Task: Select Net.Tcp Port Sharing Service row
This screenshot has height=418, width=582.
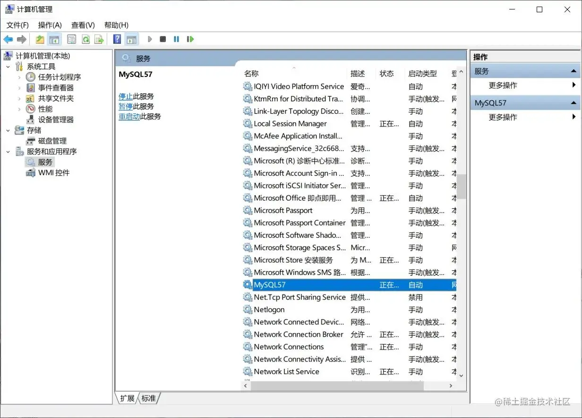Action: point(349,298)
